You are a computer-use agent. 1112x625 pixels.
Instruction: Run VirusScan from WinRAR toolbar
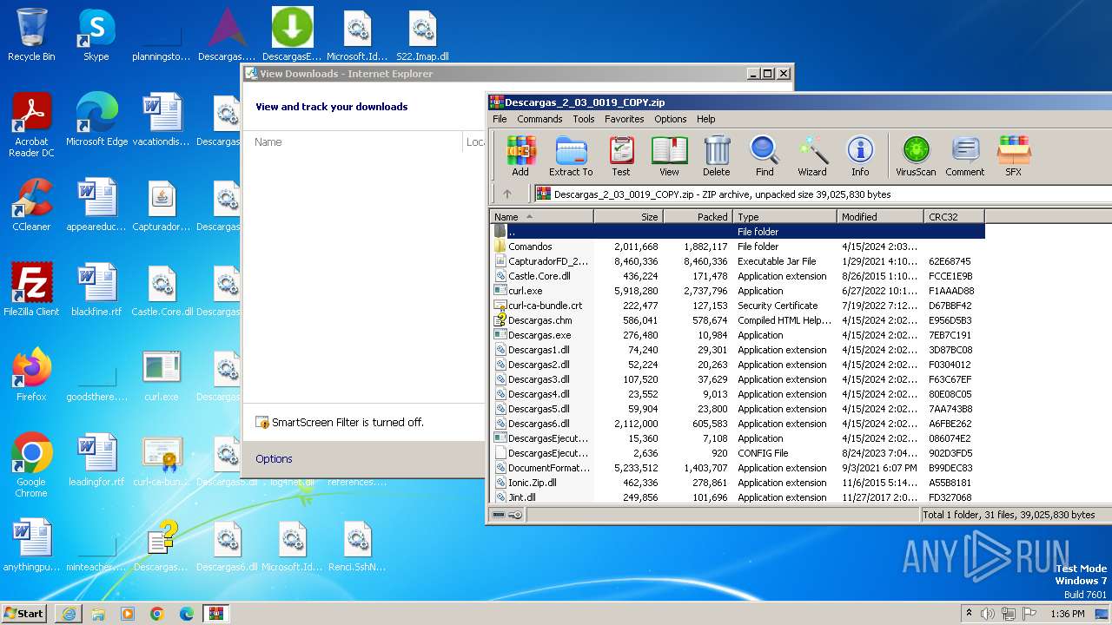(x=916, y=156)
